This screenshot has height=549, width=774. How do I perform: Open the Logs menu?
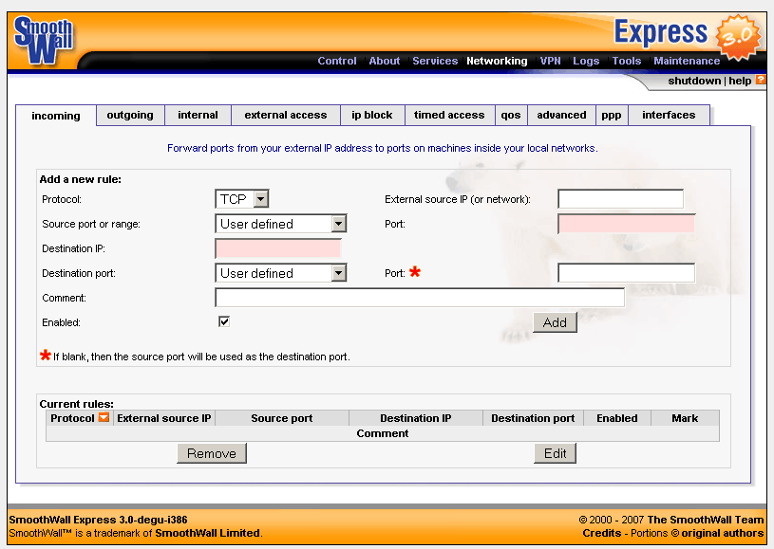point(586,61)
